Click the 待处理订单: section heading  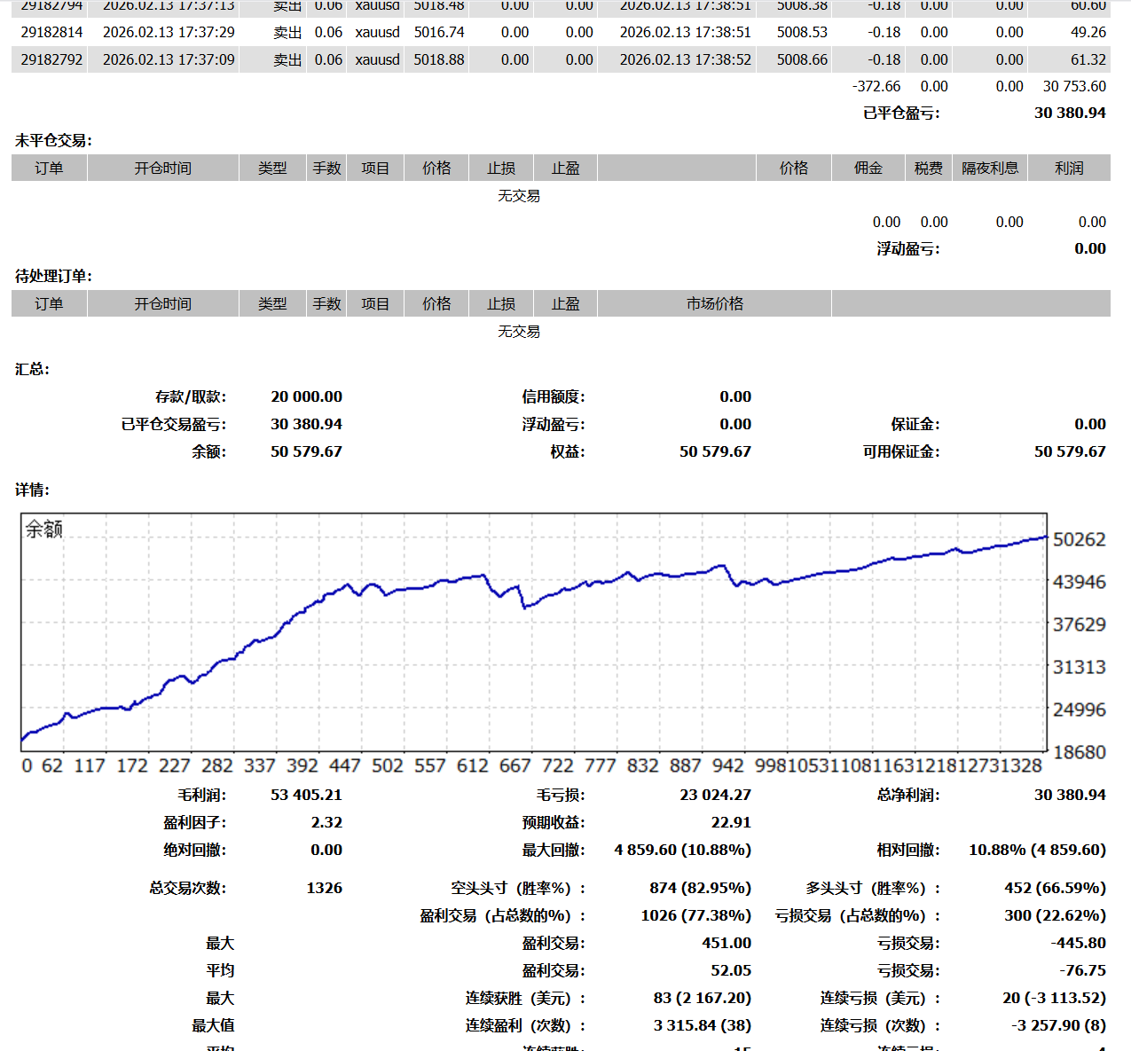54,276
